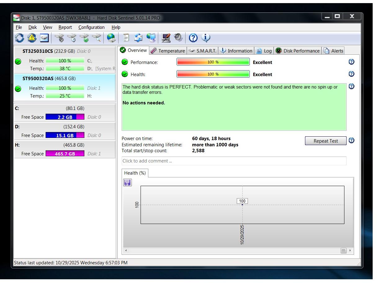
Task: Open the Disk Performance tab
Action: [x=298, y=51]
